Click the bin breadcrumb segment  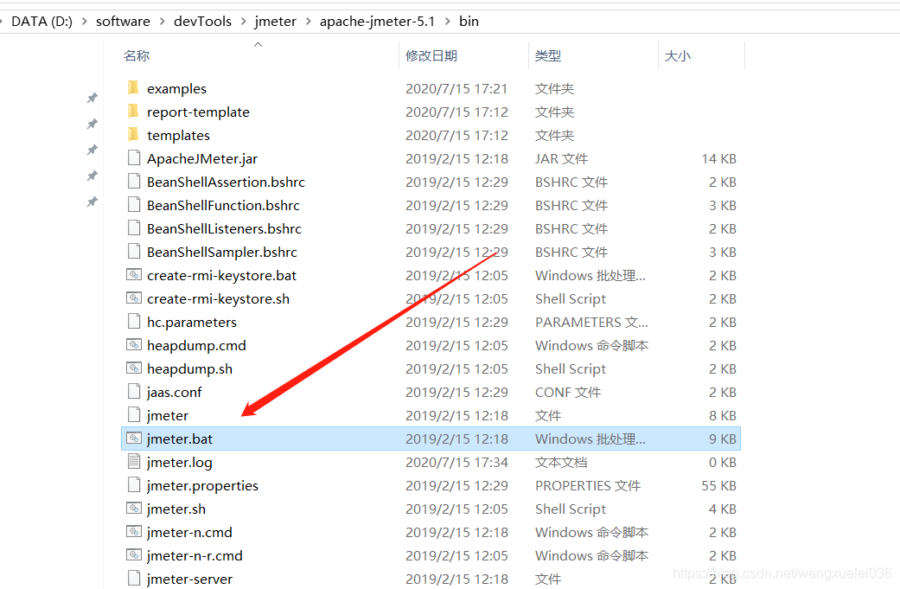[469, 22]
